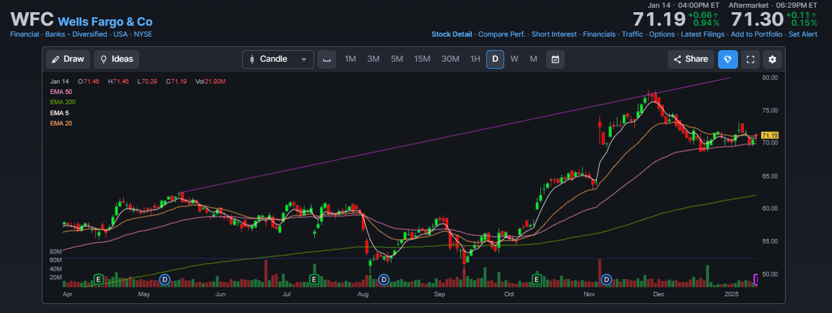Image resolution: width=832 pixels, height=313 pixels.
Task: Select the EMA 200 indicator label
Action: tap(62, 102)
